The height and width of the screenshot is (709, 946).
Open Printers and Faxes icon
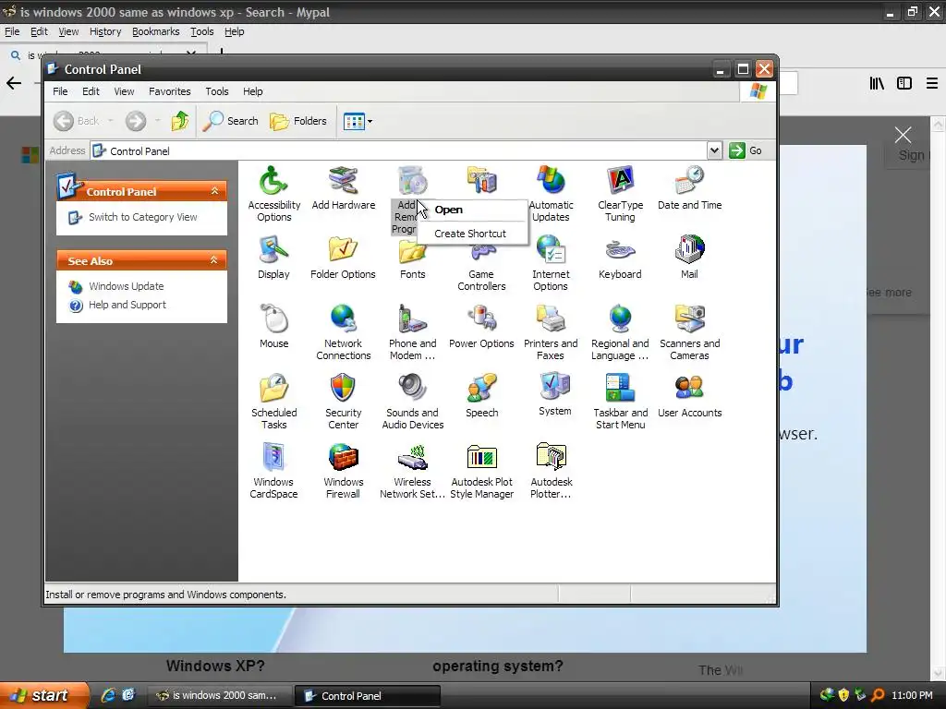(551, 332)
